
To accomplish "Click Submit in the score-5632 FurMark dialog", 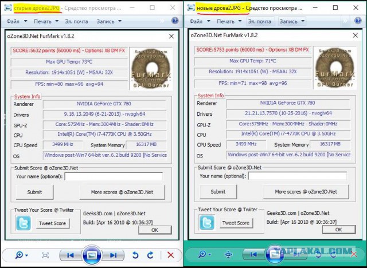I will pyautogui.click(x=34, y=192).
